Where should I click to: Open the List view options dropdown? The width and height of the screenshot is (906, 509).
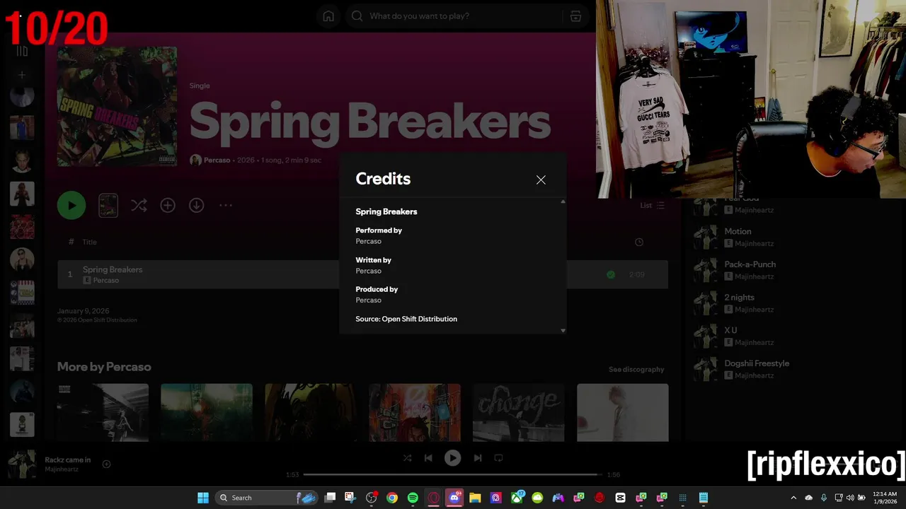[653, 205]
